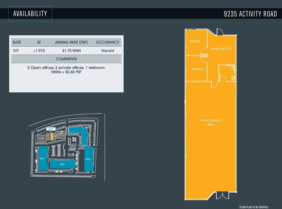Select the AVAILABILITY header box
Screen dimensions: 282x209
30,13
